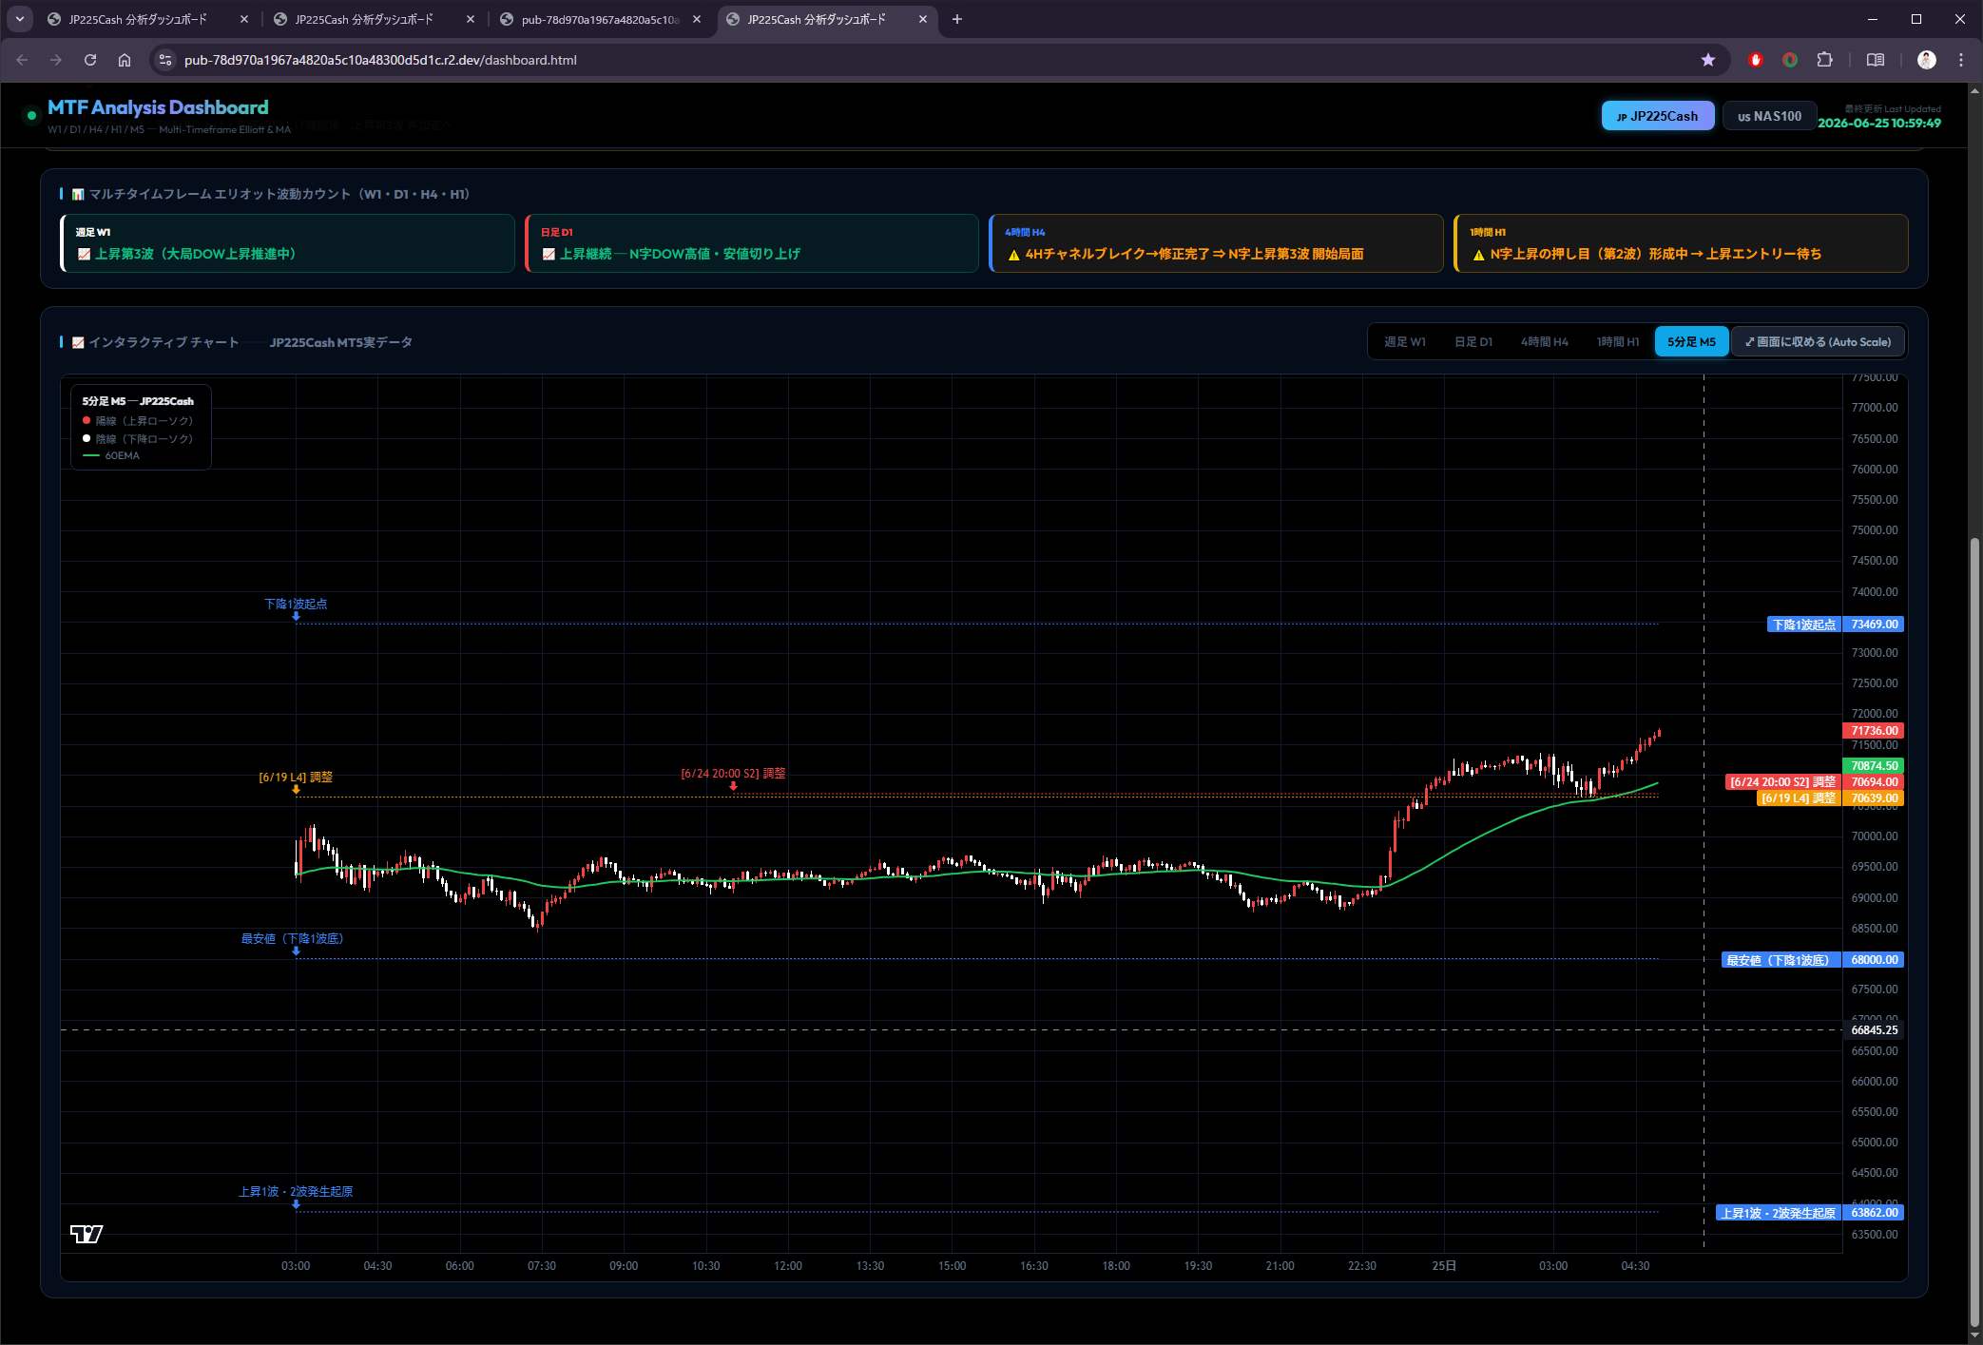The image size is (1983, 1345).
Task: View site information icon in the address bar
Action: pyautogui.click(x=165, y=60)
